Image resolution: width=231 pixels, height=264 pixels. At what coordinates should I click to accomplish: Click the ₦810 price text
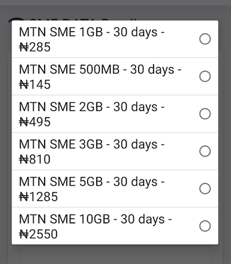pos(35,160)
